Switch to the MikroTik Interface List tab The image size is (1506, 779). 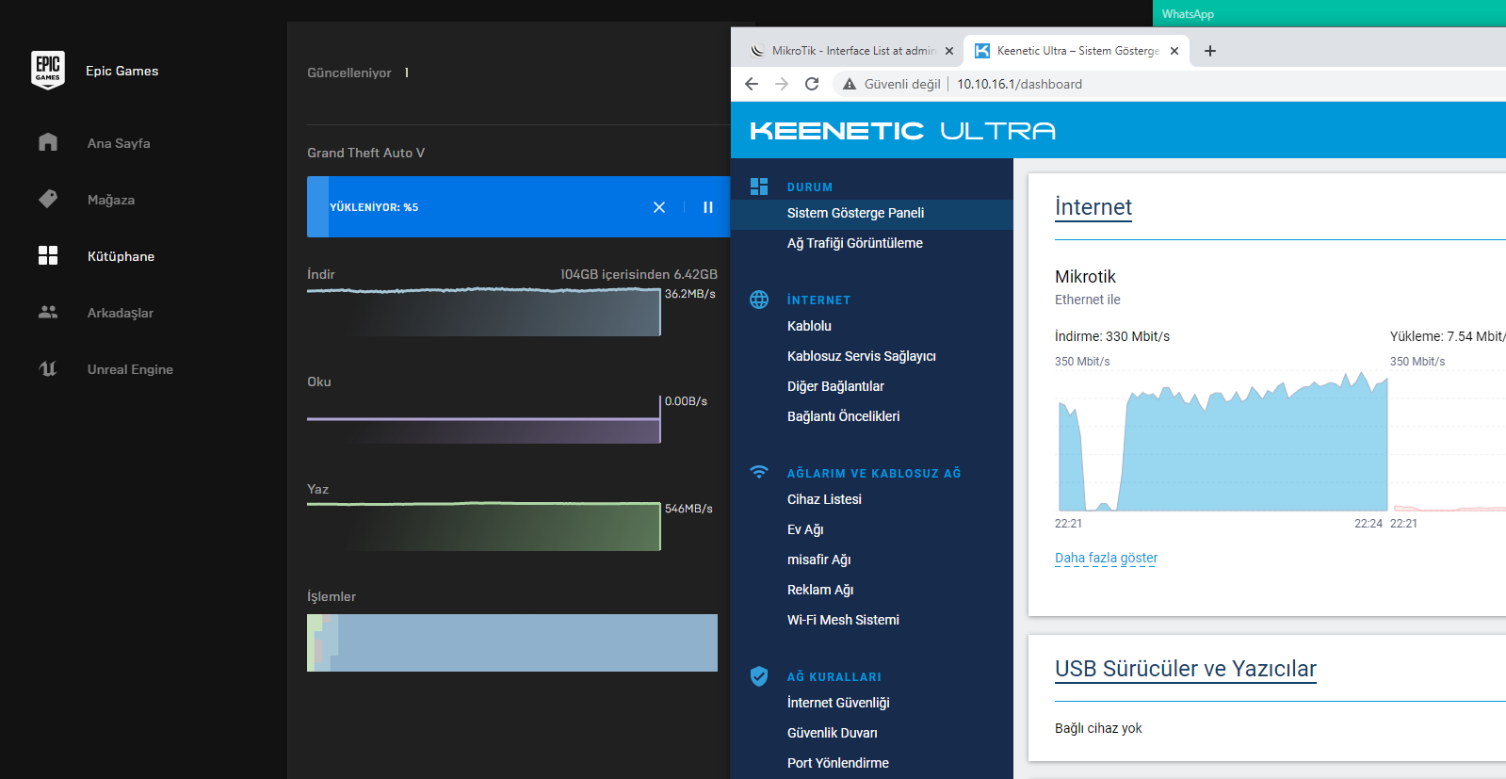(851, 51)
